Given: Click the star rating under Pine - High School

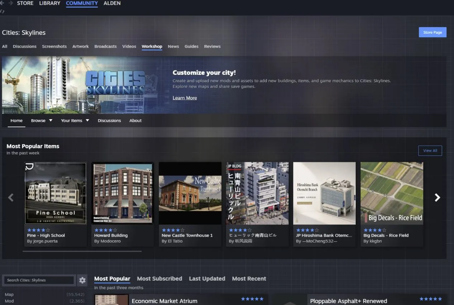Looking at the screenshot, I should click(x=38, y=230).
